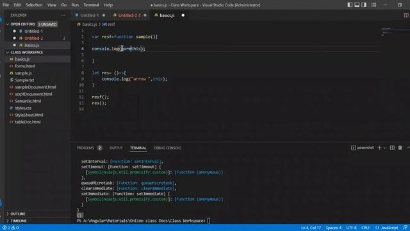Open errors and warnings status indicator
This screenshot has height=231, width=410.
click(x=10, y=228)
